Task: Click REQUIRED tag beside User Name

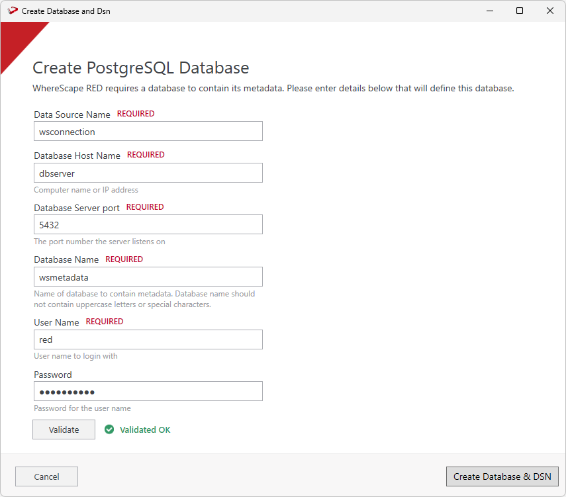Action: (105, 321)
